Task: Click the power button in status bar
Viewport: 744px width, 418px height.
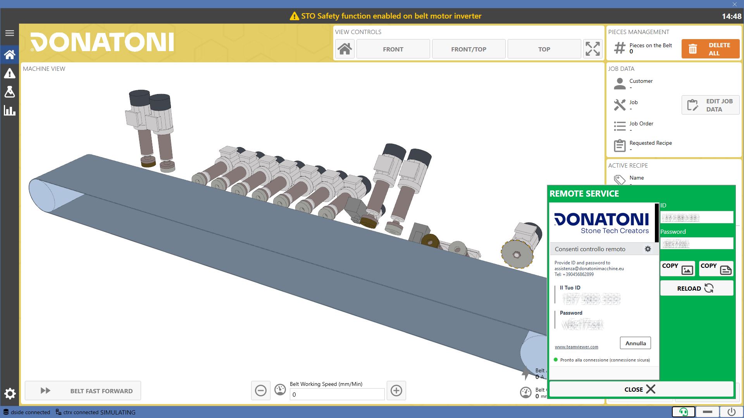Action: coord(731,412)
